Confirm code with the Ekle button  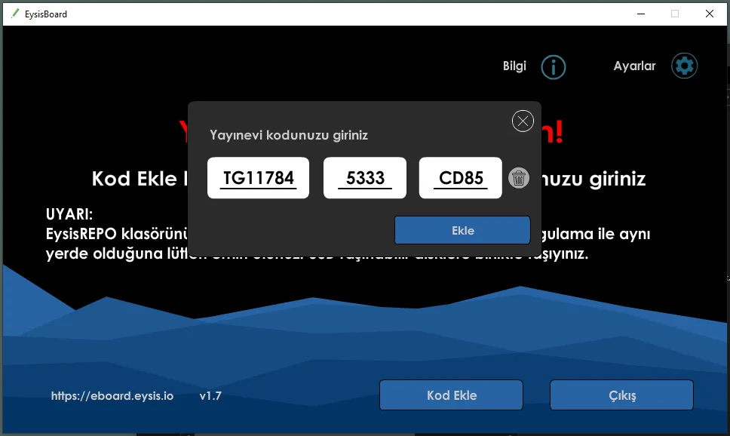tap(462, 230)
